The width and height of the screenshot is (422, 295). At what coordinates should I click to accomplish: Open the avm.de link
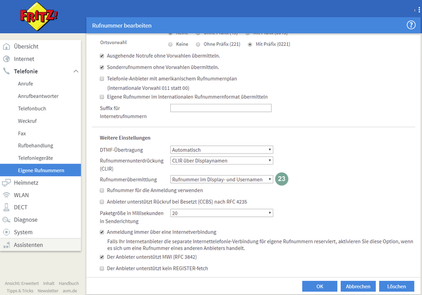point(70,290)
